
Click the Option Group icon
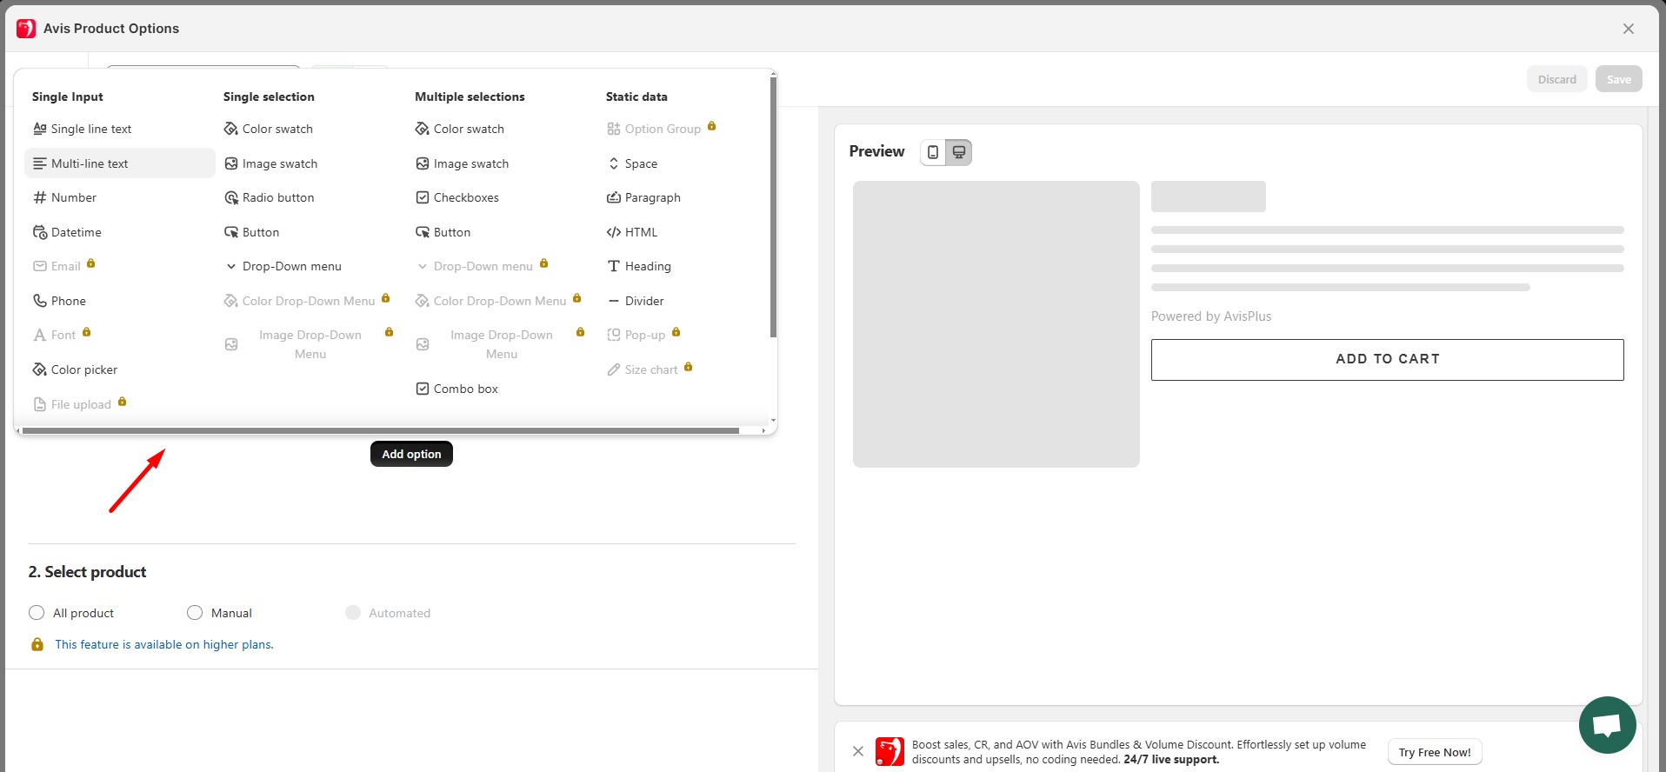click(614, 129)
